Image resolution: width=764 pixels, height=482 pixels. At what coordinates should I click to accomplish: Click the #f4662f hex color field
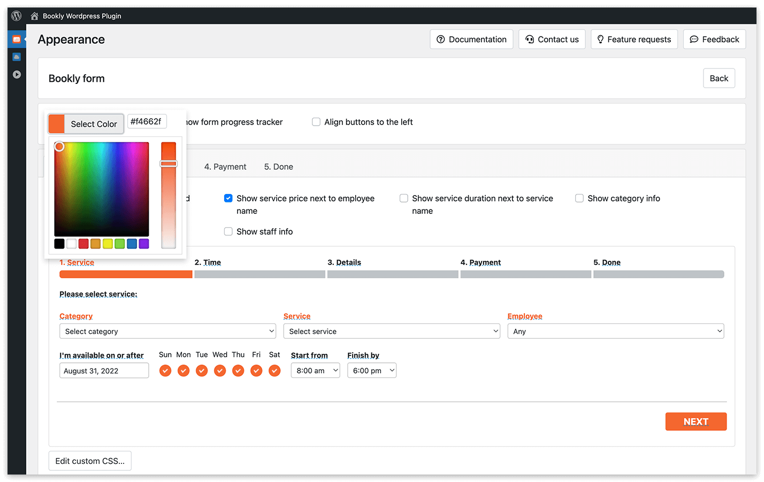pyautogui.click(x=147, y=121)
